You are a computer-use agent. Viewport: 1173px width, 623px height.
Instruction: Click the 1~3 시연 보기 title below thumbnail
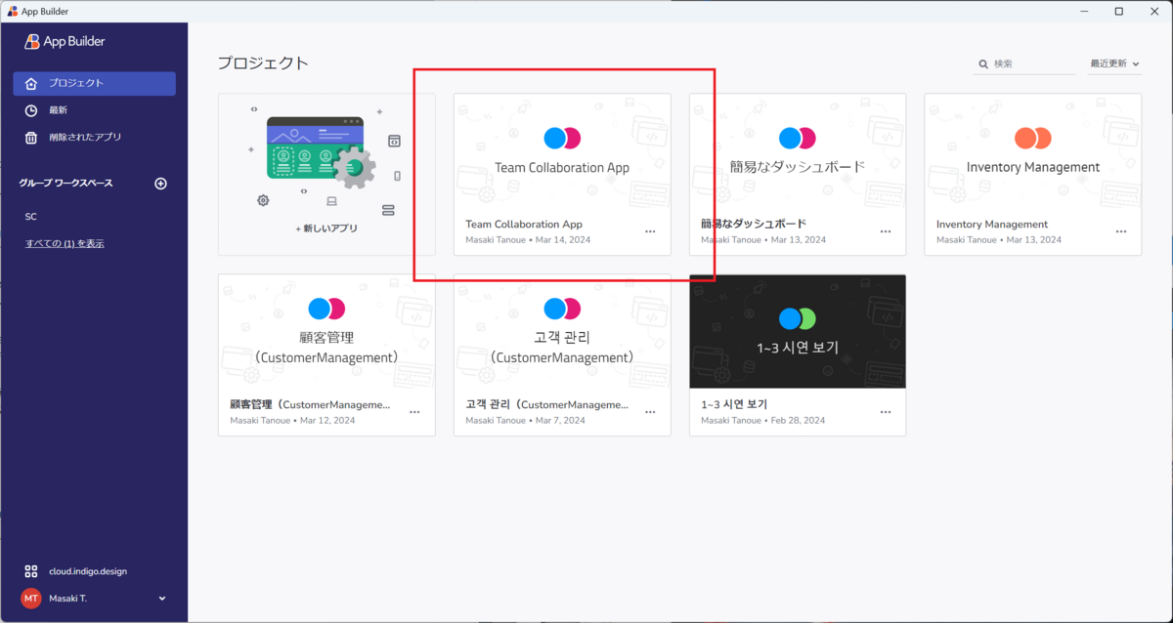coord(734,404)
